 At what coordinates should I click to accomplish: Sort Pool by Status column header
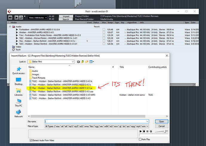pyautogui.click(x=97, y=22)
